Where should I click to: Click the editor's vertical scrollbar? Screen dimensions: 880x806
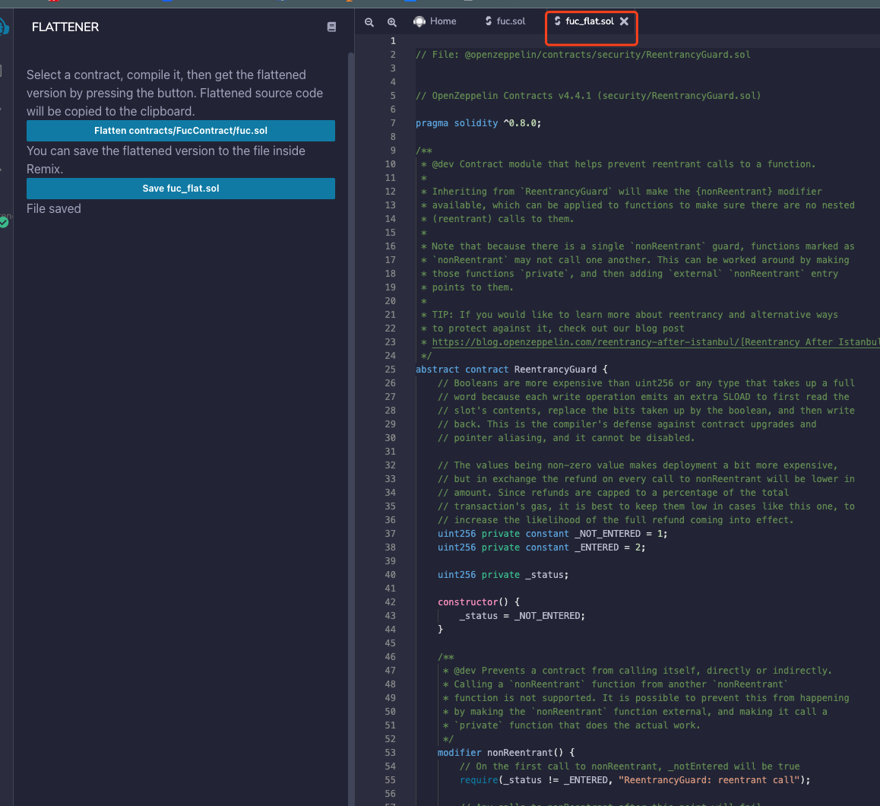(x=875, y=228)
